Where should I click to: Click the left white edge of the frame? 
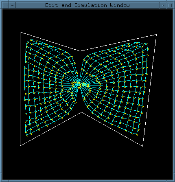coord(20,89)
